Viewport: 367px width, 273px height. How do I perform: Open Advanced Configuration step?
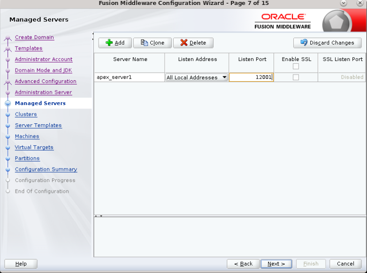[46, 81]
